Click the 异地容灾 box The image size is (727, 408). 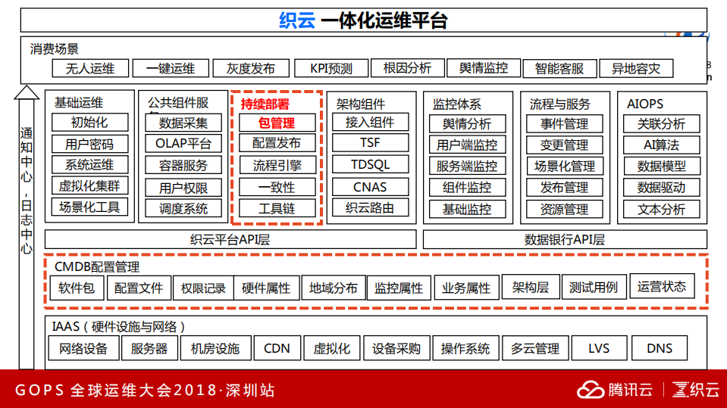tap(636, 69)
